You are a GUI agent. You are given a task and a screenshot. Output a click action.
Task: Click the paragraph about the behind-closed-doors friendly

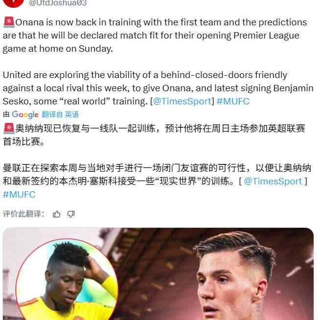tap(158, 88)
